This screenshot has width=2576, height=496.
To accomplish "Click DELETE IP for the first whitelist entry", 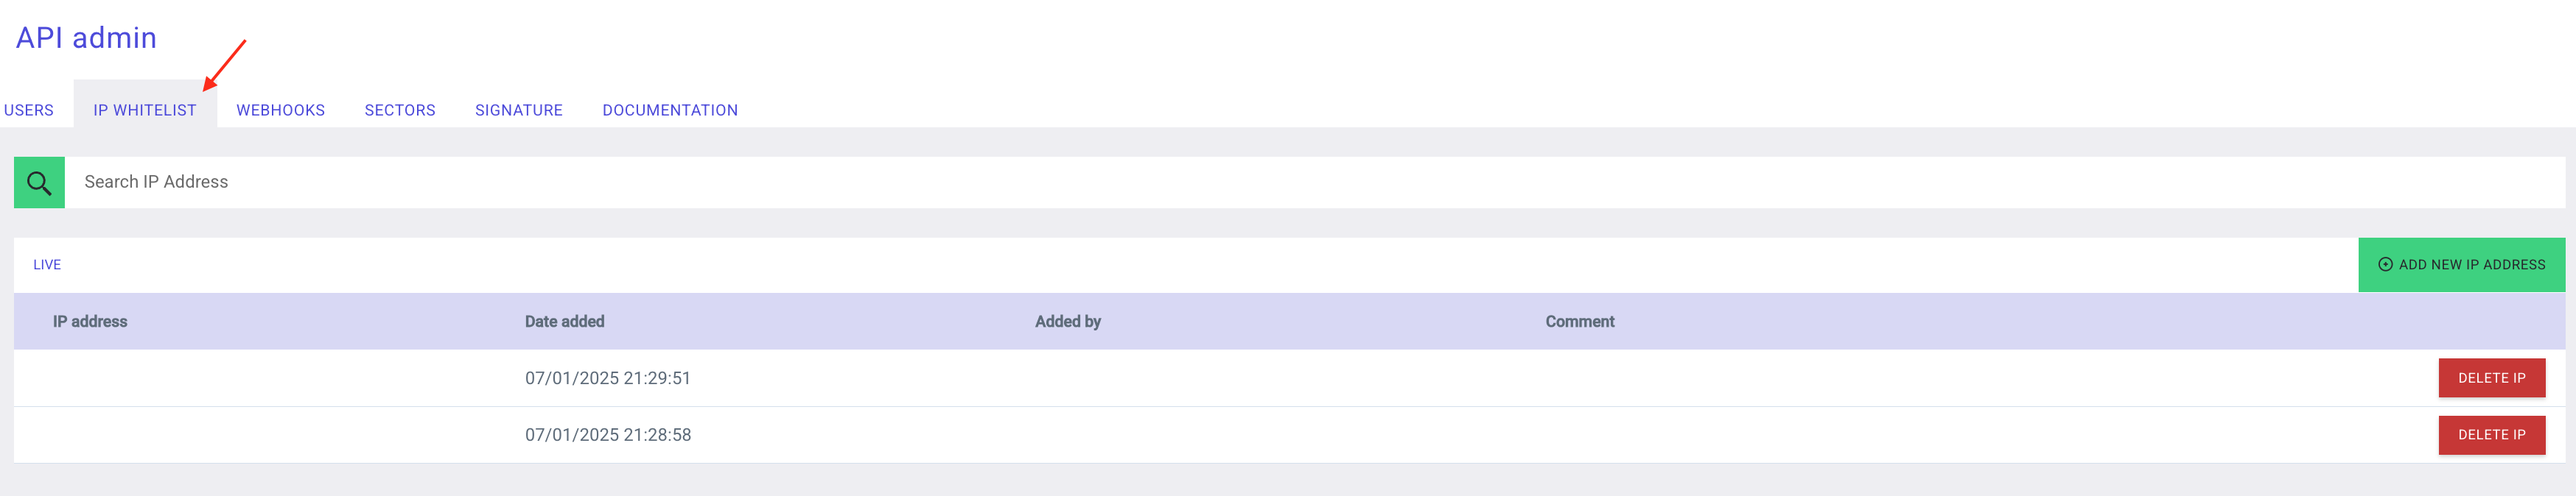I will tap(2492, 378).
